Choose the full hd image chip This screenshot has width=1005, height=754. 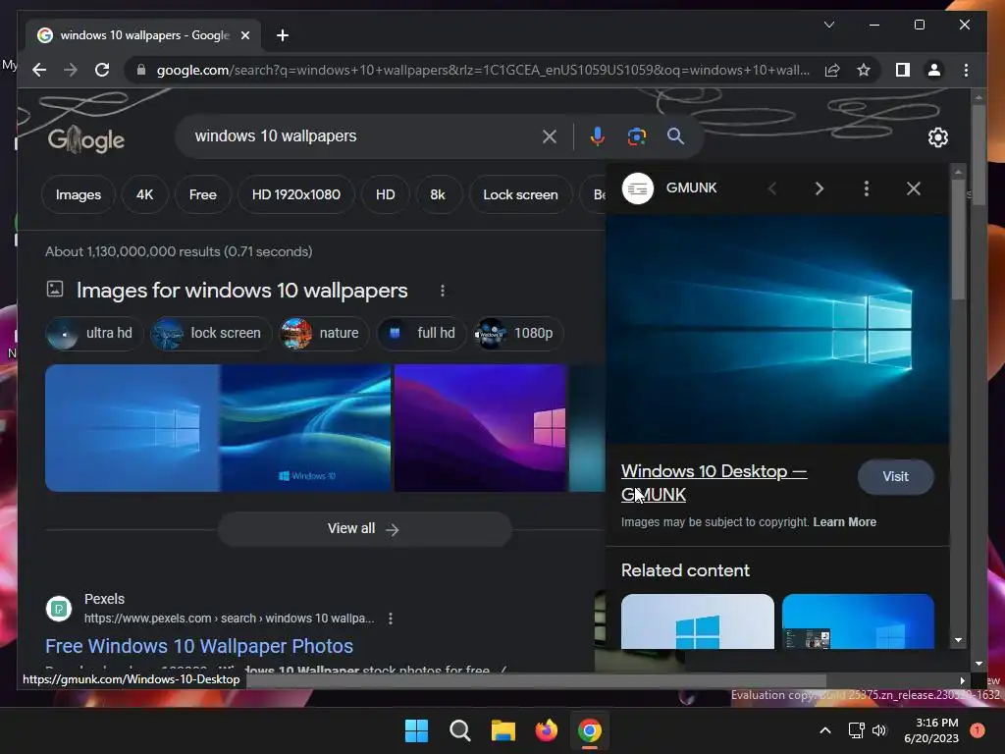point(421,333)
